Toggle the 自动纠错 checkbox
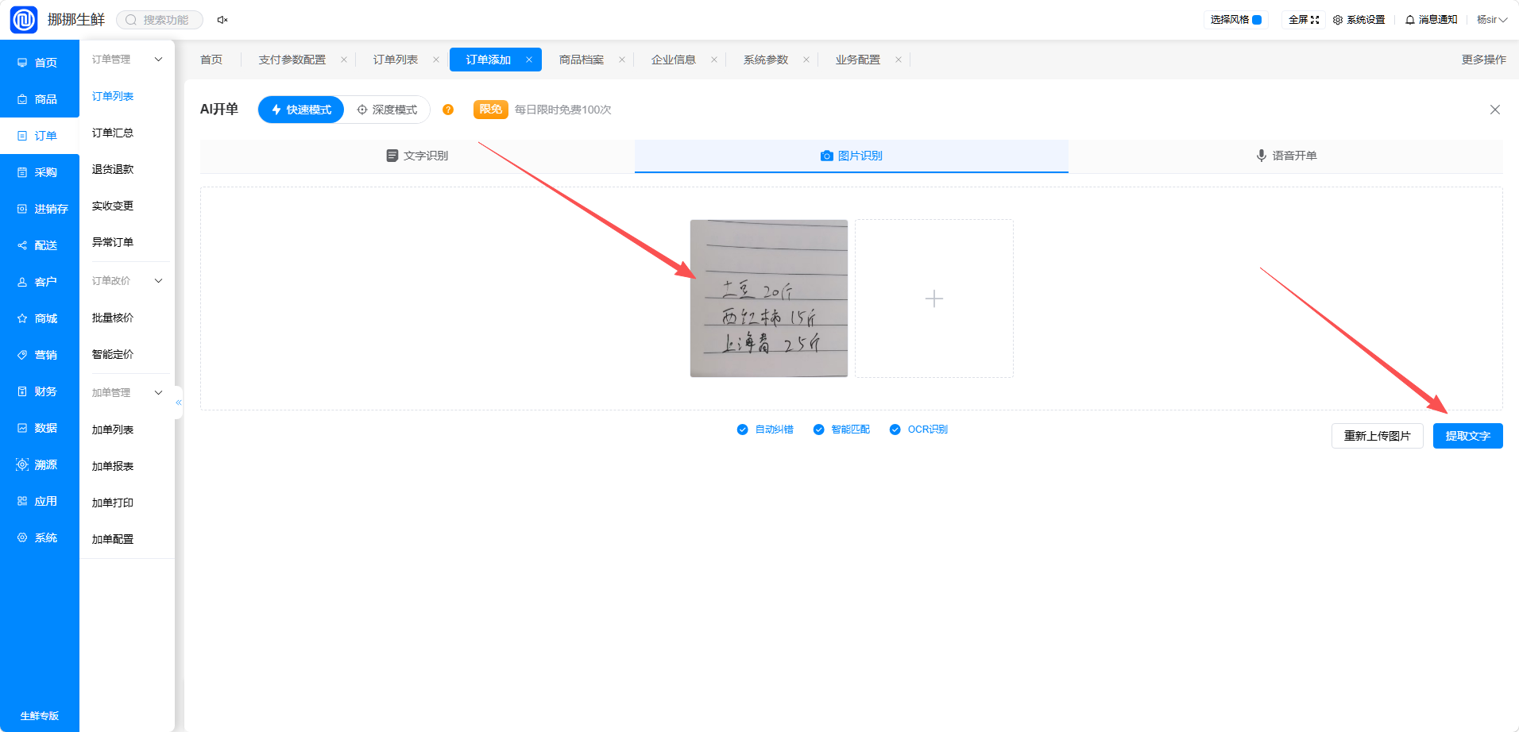 (x=742, y=430)
